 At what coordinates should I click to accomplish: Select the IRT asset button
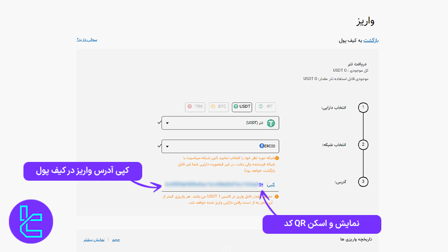tap(266, 107)
